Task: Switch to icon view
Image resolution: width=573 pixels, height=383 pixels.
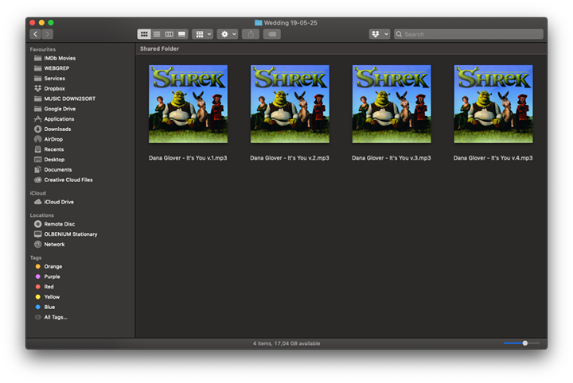Action: (144, 34)
